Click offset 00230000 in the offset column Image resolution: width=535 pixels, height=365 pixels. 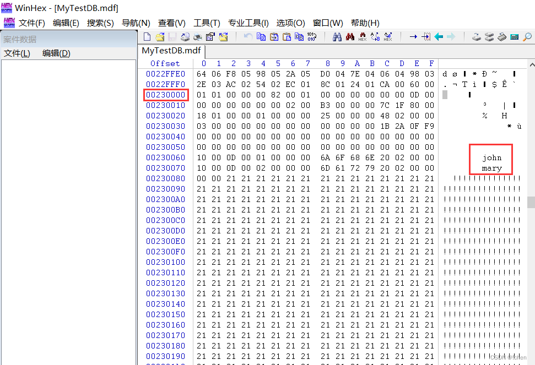click(x=165, y=95)
